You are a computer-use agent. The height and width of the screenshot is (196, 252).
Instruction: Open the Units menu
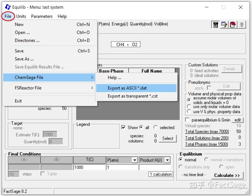point(21,16)
